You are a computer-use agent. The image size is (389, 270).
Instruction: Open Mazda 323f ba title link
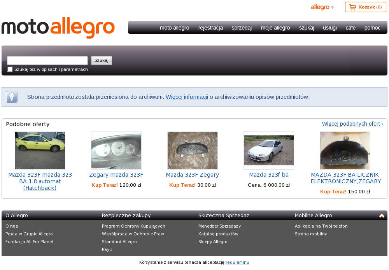[269, 175]
